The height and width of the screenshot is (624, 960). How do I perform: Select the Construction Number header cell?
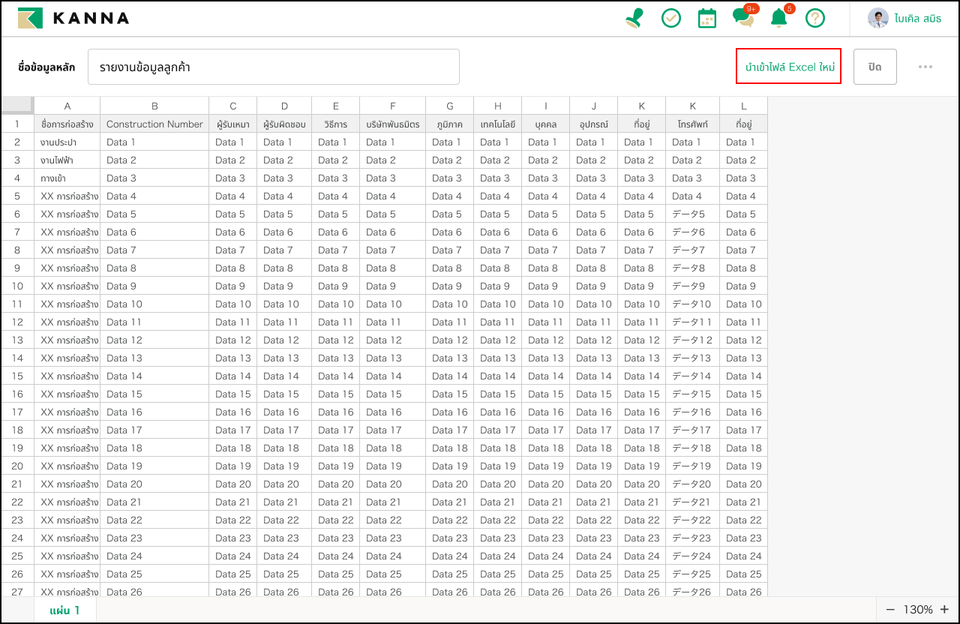[x=154, y=124]
